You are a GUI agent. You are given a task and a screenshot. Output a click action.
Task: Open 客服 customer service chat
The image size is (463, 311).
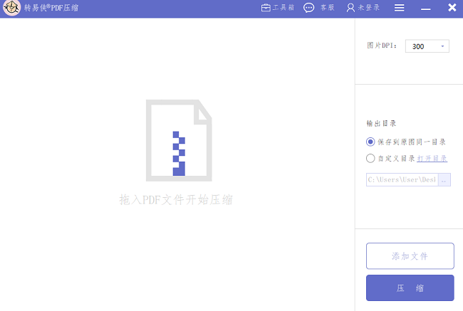coord(319,8)
